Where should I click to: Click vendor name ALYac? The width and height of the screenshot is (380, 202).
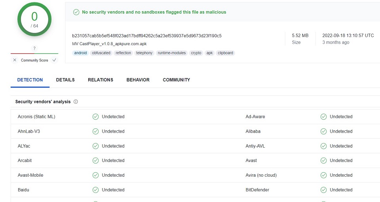click(24, 146)
